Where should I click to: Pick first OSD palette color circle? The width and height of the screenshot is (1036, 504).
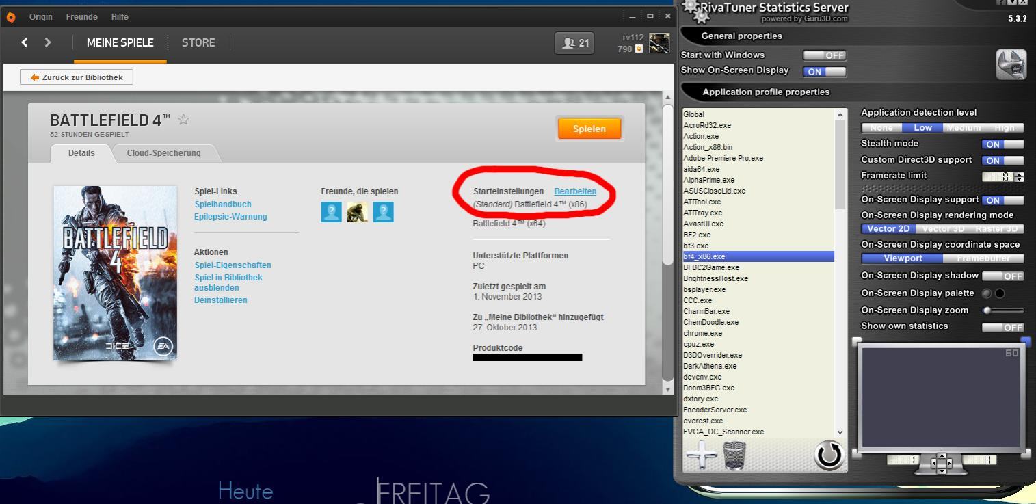(987, 293)
